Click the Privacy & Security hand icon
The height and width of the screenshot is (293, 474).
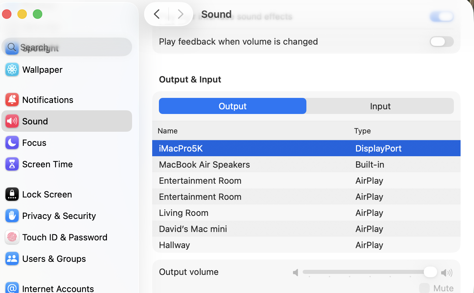12,216
